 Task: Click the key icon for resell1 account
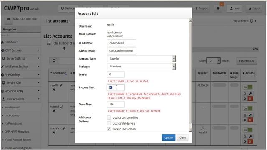pyautogui.click(x=250, y=94)
